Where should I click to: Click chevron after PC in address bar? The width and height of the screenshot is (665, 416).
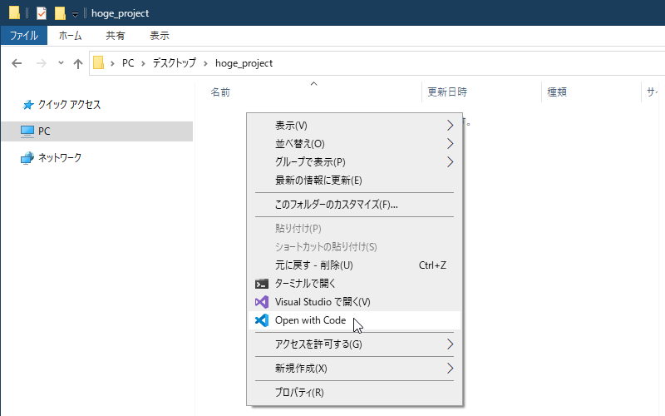[x=143, y=64]
